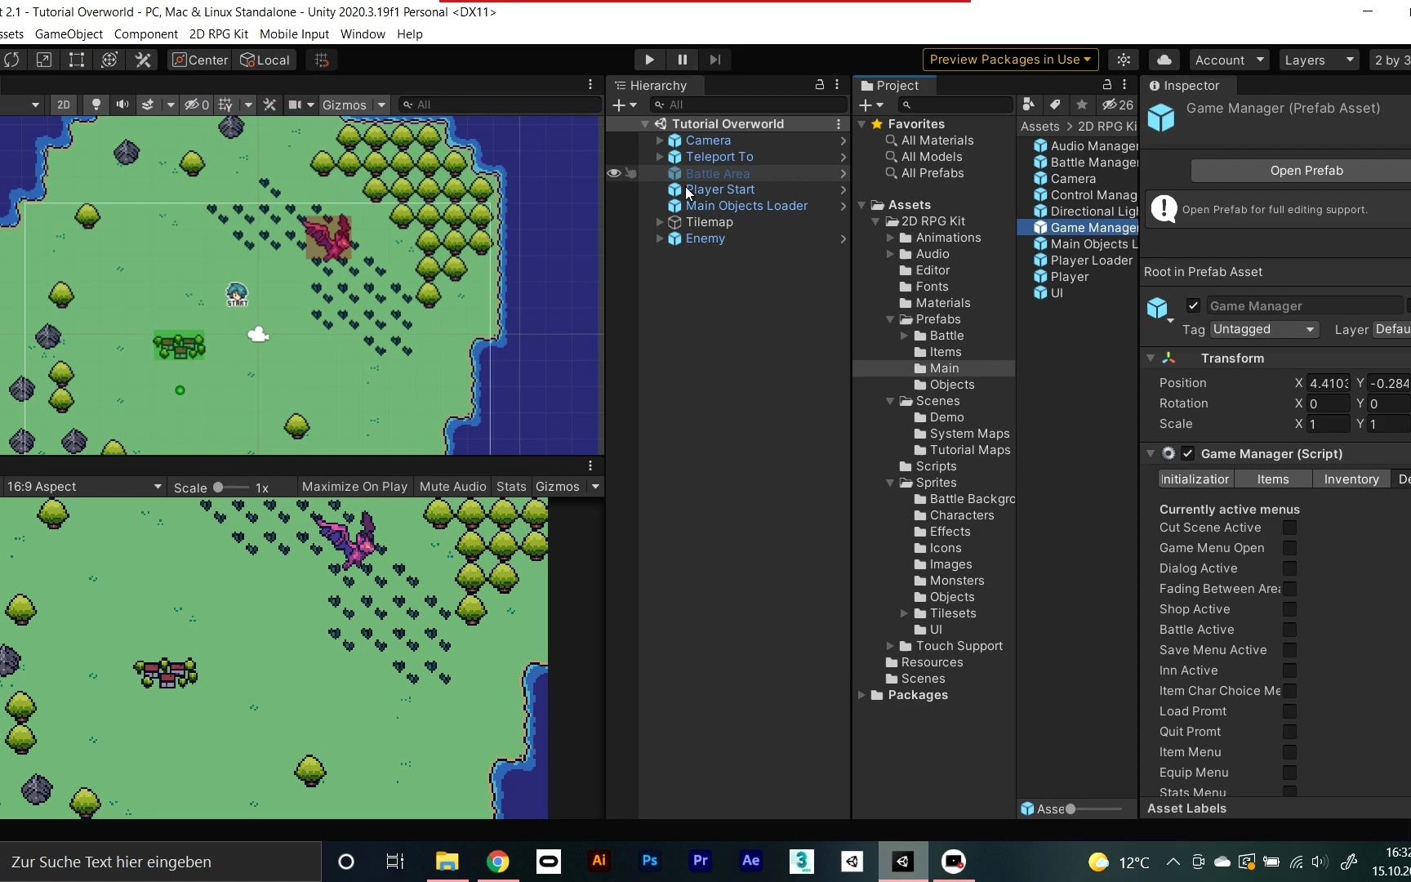1411x882 pixels.
Task: Open the Layers dropdown
Action: (x=1318, y=60)
